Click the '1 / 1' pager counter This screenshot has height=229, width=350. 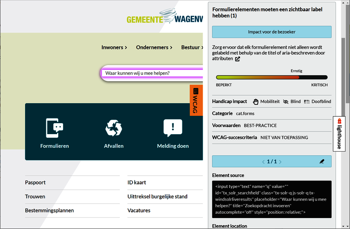(272, 162)
